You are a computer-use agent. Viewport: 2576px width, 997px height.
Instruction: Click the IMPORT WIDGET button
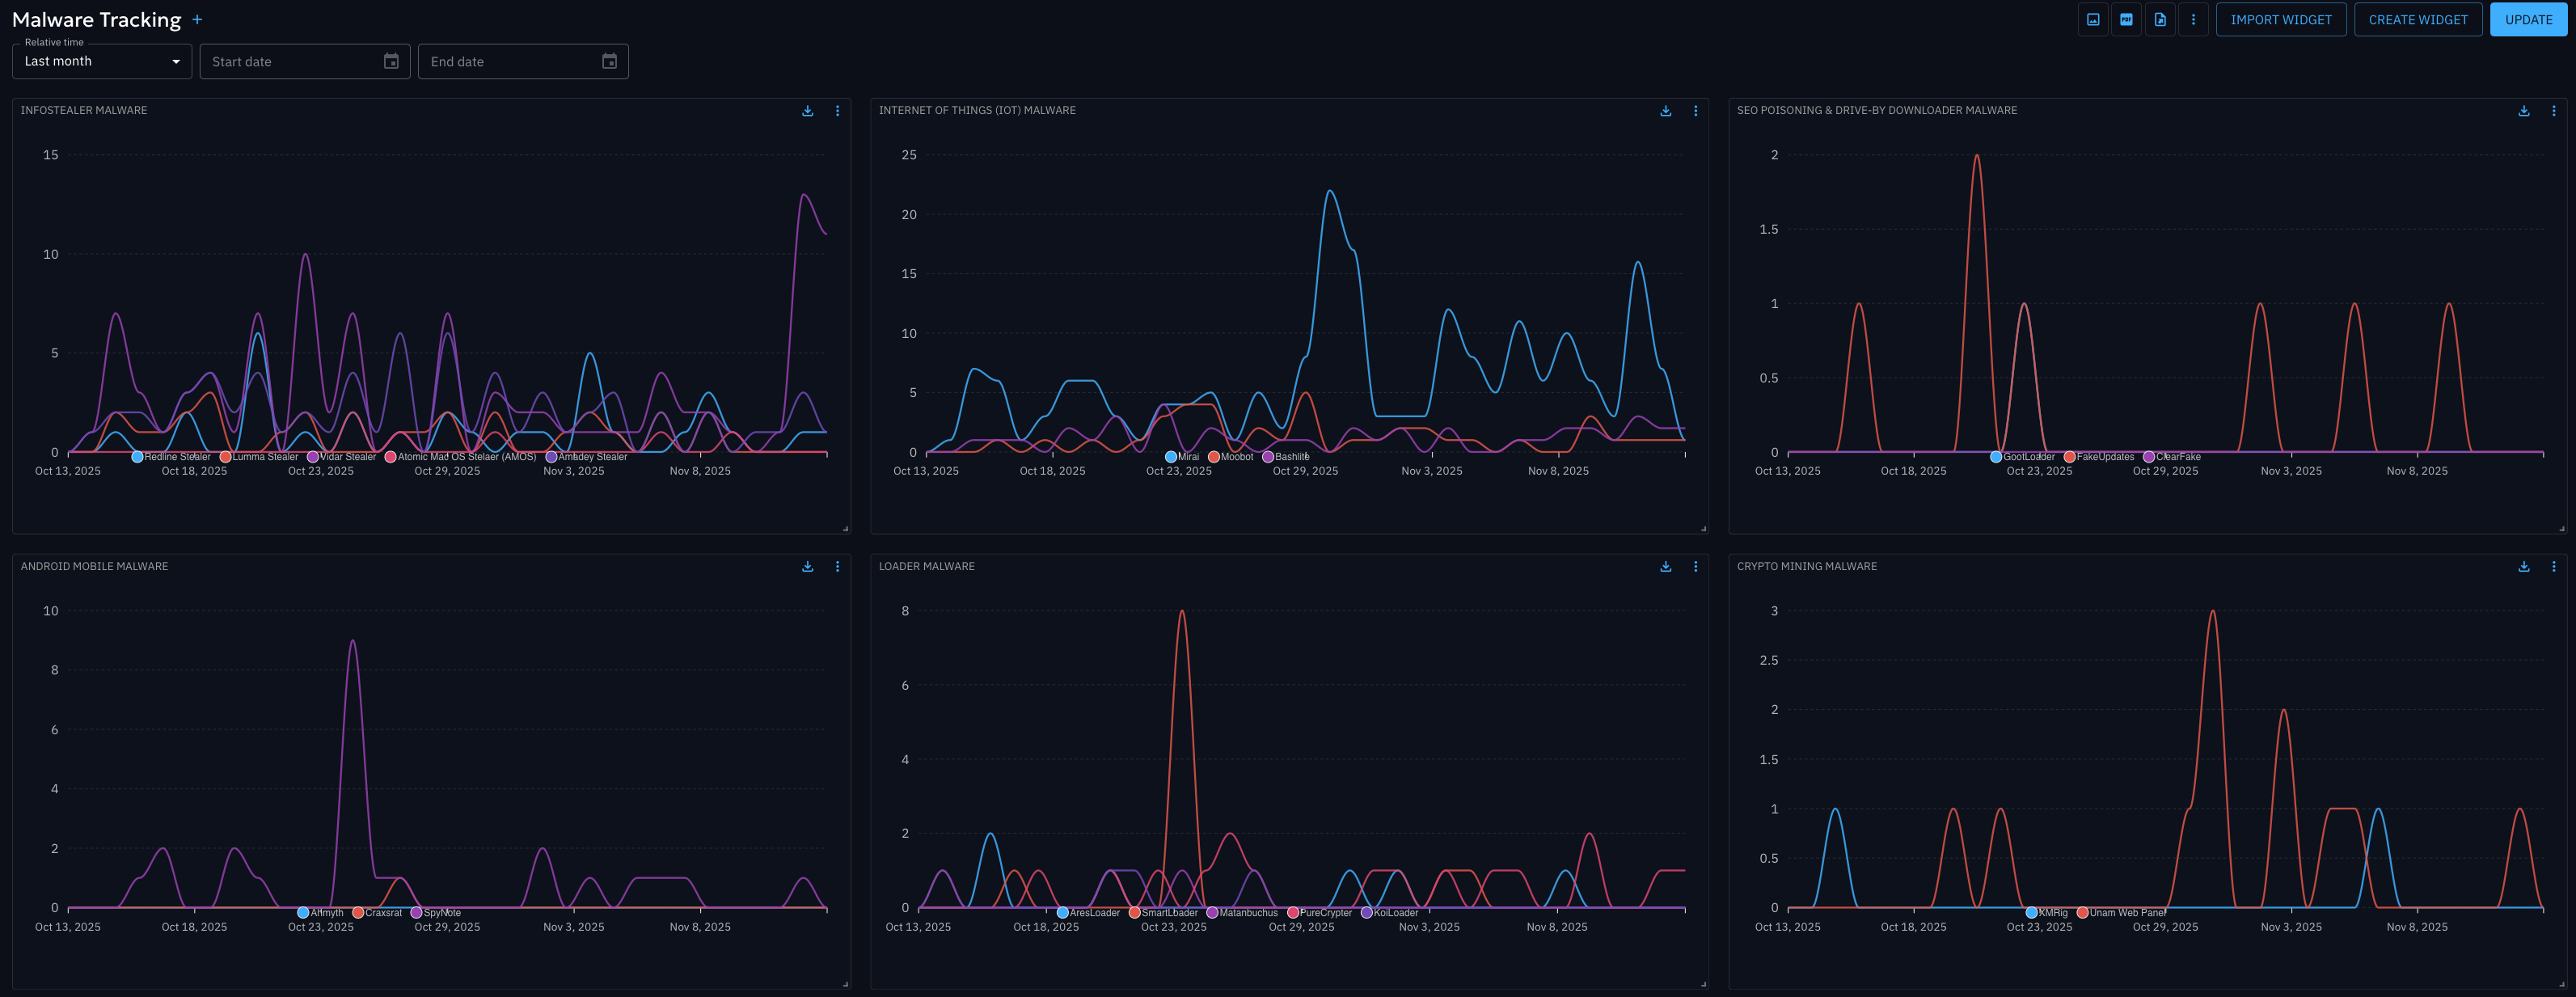click(2280, 20)
